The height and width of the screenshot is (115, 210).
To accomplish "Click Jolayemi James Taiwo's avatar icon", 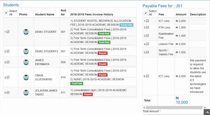I will [26, 92].
